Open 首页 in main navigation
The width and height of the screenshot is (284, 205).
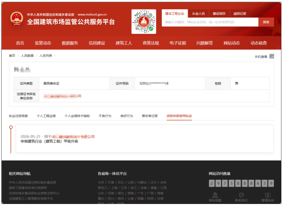(20, 43)
